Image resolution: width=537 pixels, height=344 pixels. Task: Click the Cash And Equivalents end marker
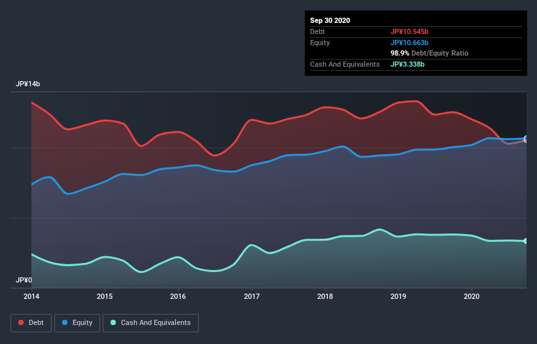pos(526,241)
